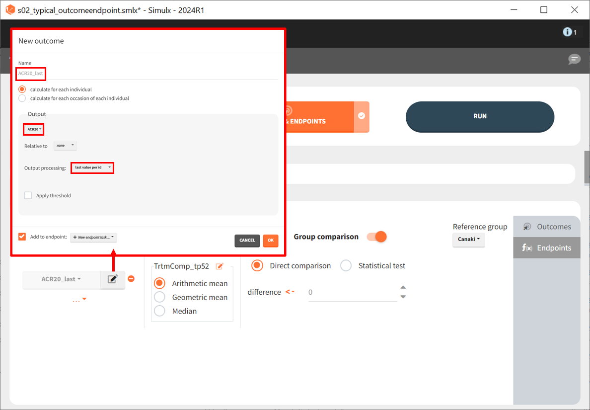Image resolution: width=590 pixels, height=410 pixels.
Task: Enable the Apply threshold checkbox
Action: point(28,196)
